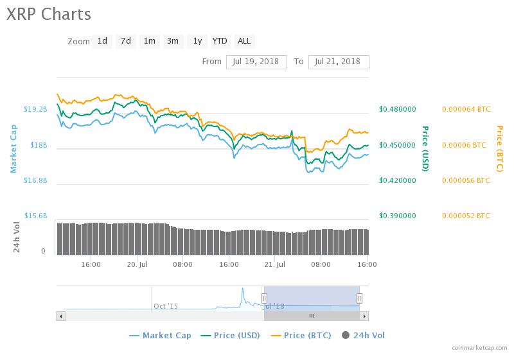Image resolution: width=514 pixels, height=353 pixels.
Task: Click the Price (USD) vertical axis title
Action: (x=425, y=149)
